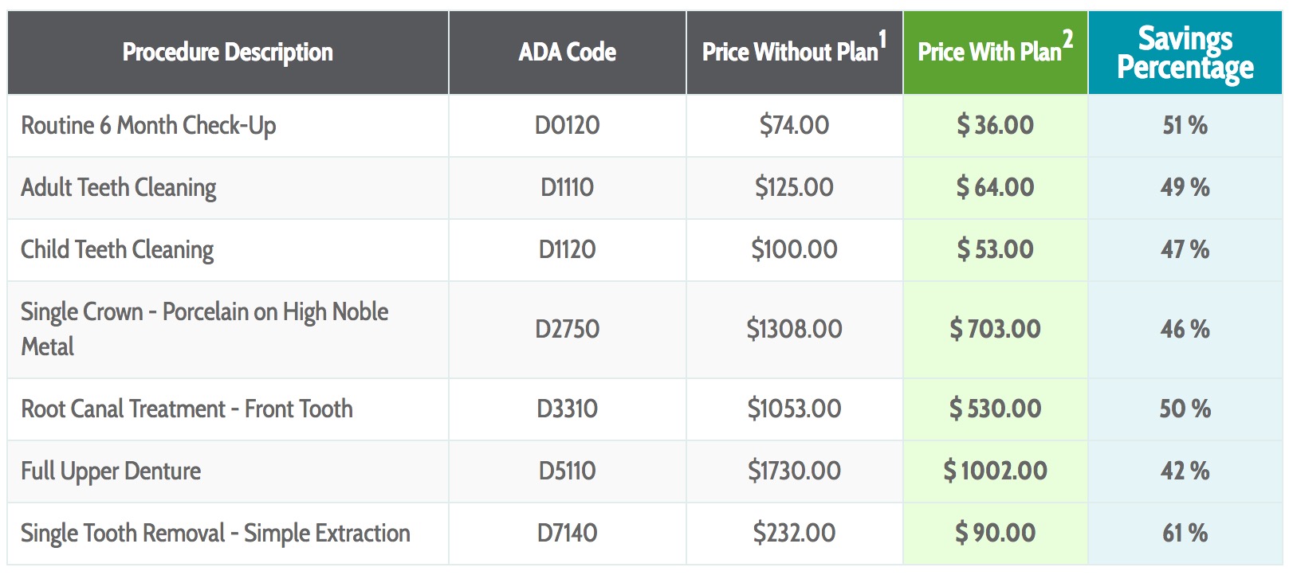Click Root Canal Treatment - Front Tooth
Screen dimensions: 1293x575
[187, 409]
